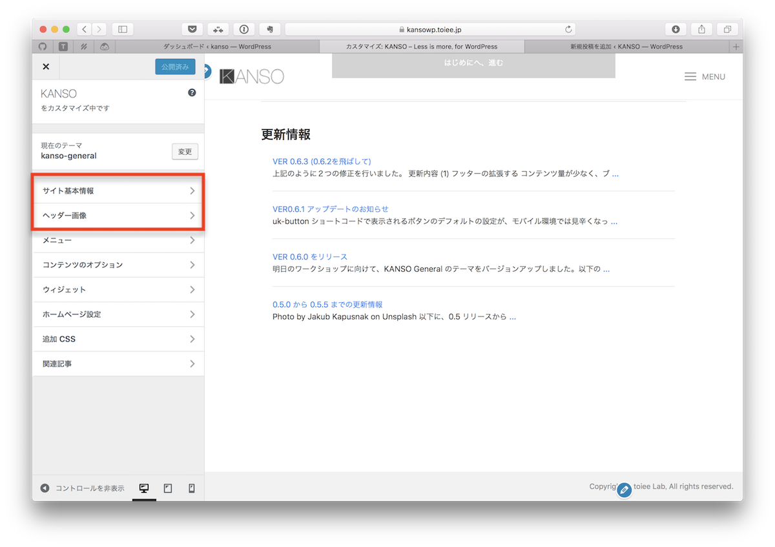
Task: Go back in Safari history
Action: 85,29
